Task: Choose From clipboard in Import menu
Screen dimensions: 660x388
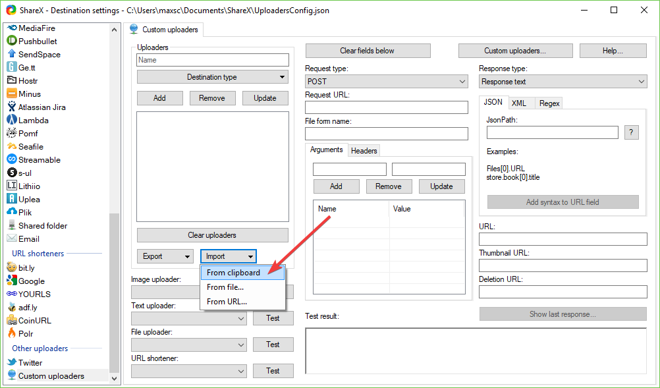Action: pyautogui.click(x=234, y=273)
